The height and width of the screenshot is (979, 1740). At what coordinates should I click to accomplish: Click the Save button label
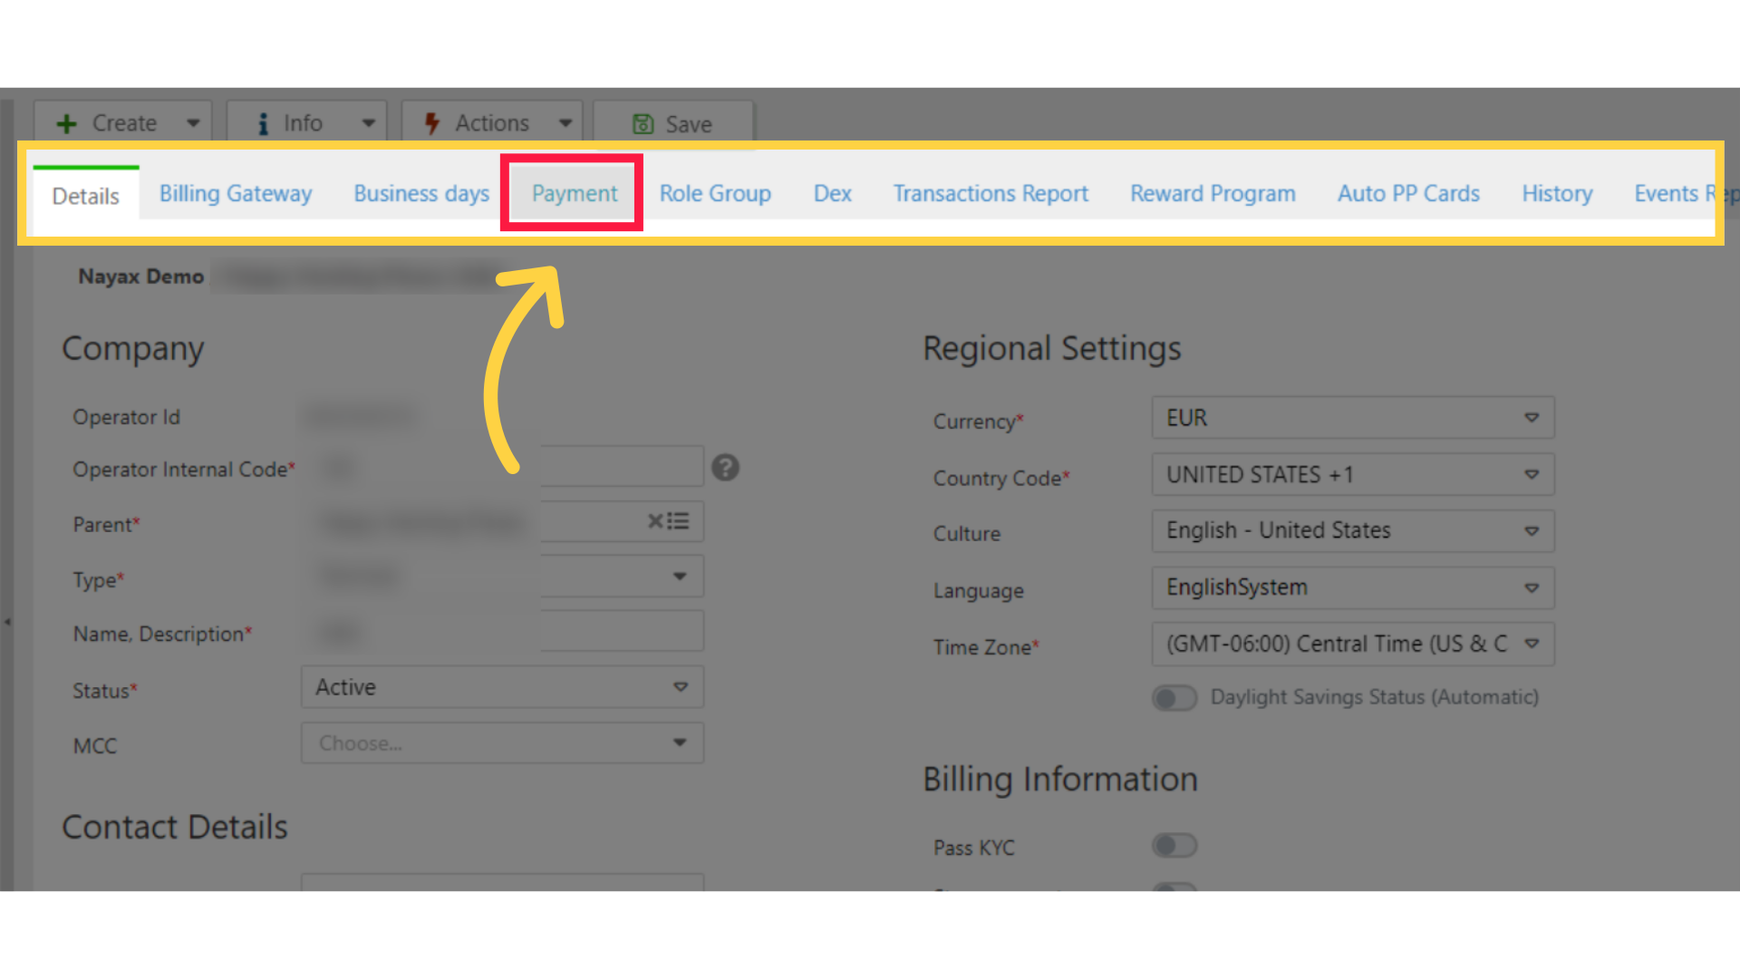pyautogui.click(x=689, y=124)
